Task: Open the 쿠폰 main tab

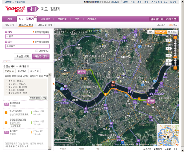Action: [77, 19]
